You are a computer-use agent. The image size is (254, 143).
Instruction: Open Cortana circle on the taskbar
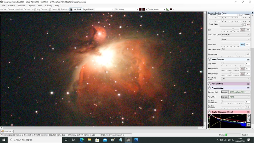66,140
